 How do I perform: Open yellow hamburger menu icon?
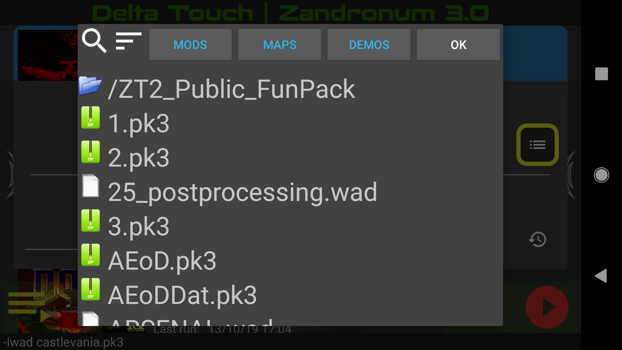(x=27, y=303)
